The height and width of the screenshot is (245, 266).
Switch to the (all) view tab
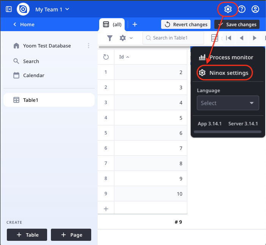tap(113, 24)
